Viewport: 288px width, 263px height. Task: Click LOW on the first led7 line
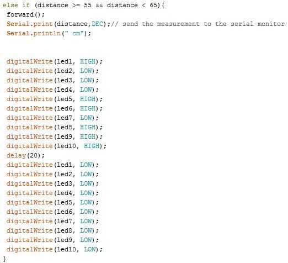(86, 118)
